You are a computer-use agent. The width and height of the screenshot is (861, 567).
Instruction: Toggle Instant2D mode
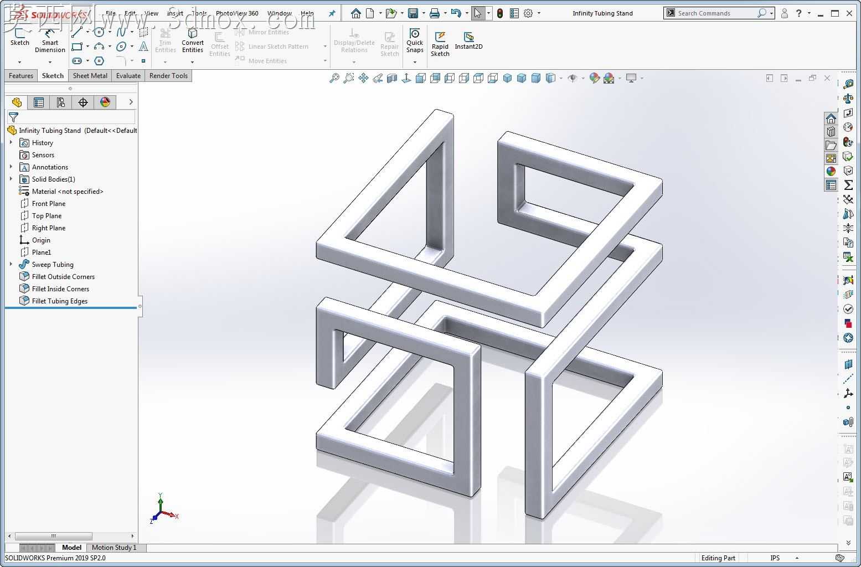[468, 40]
